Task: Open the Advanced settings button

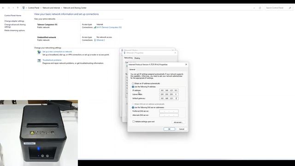Action: tap(178, 122)
